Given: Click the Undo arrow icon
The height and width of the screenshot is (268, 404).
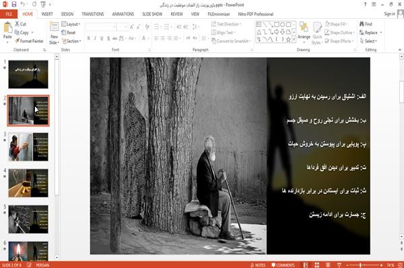Looking at the screenshot, I should click(23, 5).
